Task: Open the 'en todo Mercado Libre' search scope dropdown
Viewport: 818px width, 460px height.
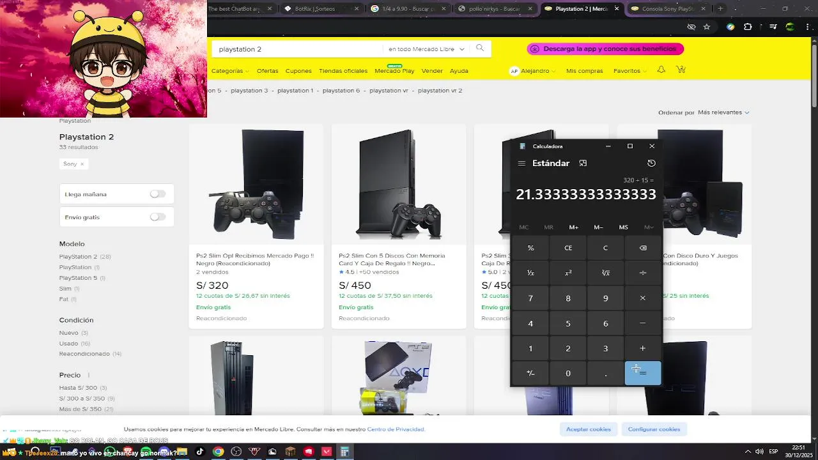Action: coord(426,49)
